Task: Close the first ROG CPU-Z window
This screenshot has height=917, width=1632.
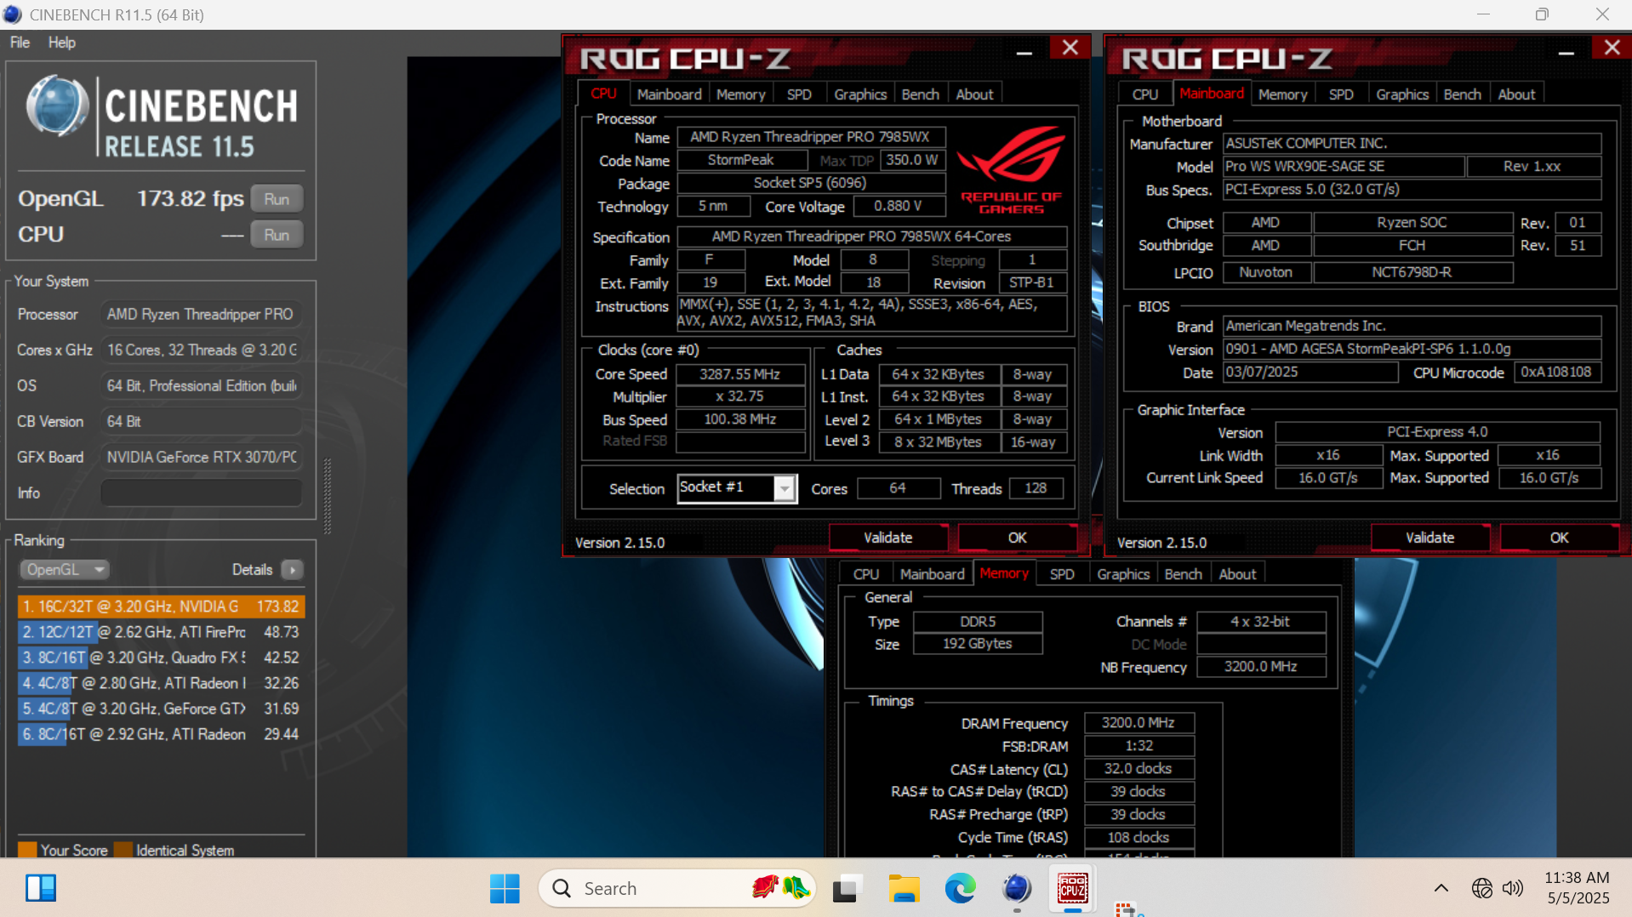Action: point(1070,48)
